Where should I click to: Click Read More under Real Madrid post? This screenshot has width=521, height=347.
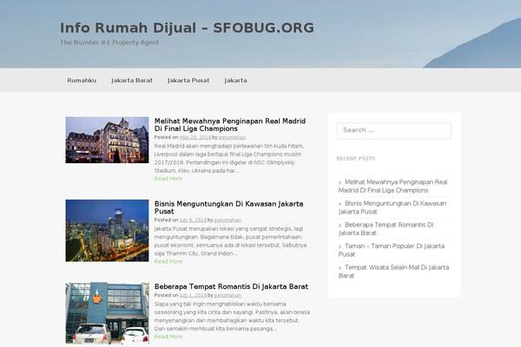point(168,179)
